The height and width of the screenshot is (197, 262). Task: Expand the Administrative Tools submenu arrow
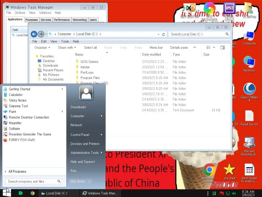pos(101,153)
